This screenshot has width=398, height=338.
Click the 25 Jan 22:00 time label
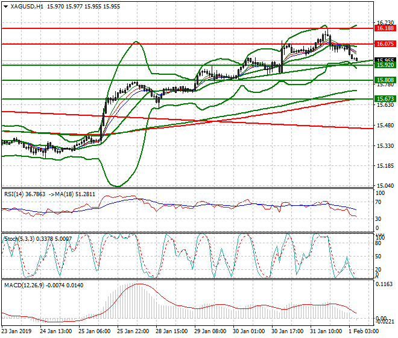pyautogui.click(x=133, y=331)
